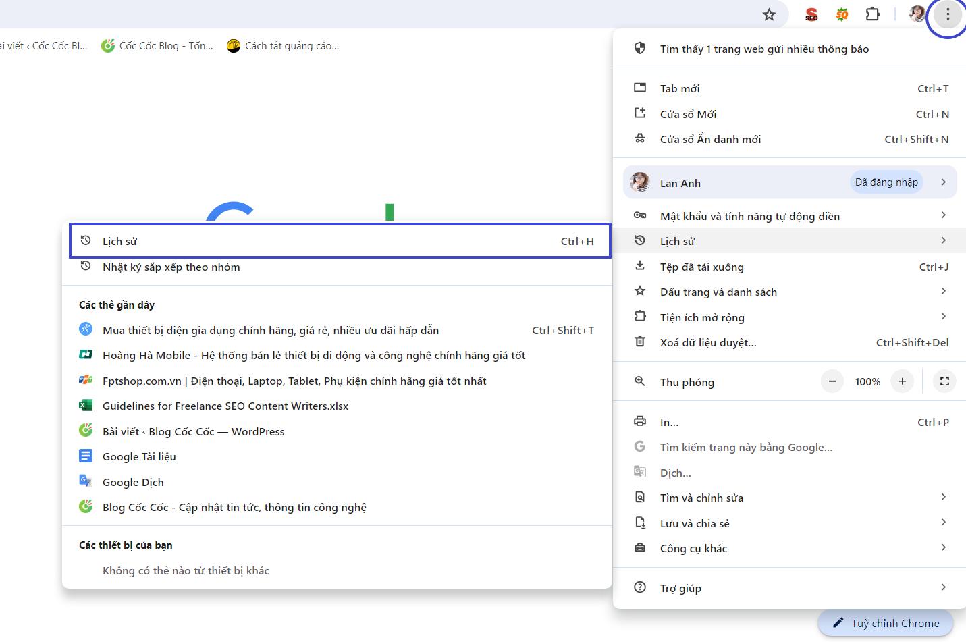Open the orange SEOquake extension icon
966x642 pixels.
tap(842, 14)
